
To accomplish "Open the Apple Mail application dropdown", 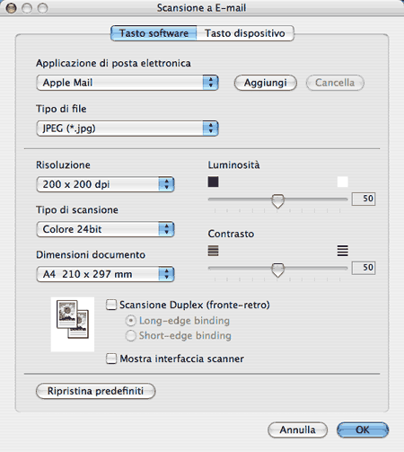I will [x=127, y=83].
